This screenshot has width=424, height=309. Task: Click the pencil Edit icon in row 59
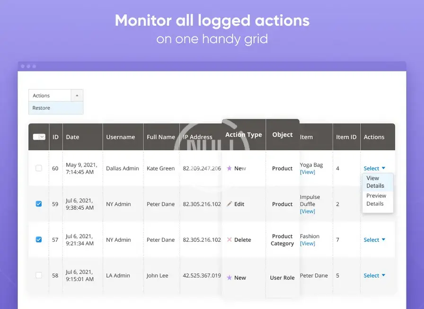[230, 204]
